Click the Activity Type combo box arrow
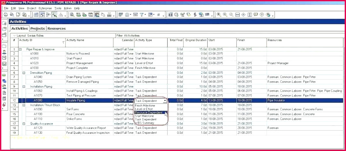The height and width of the screenshot is (151, 346). pos(165,101)
